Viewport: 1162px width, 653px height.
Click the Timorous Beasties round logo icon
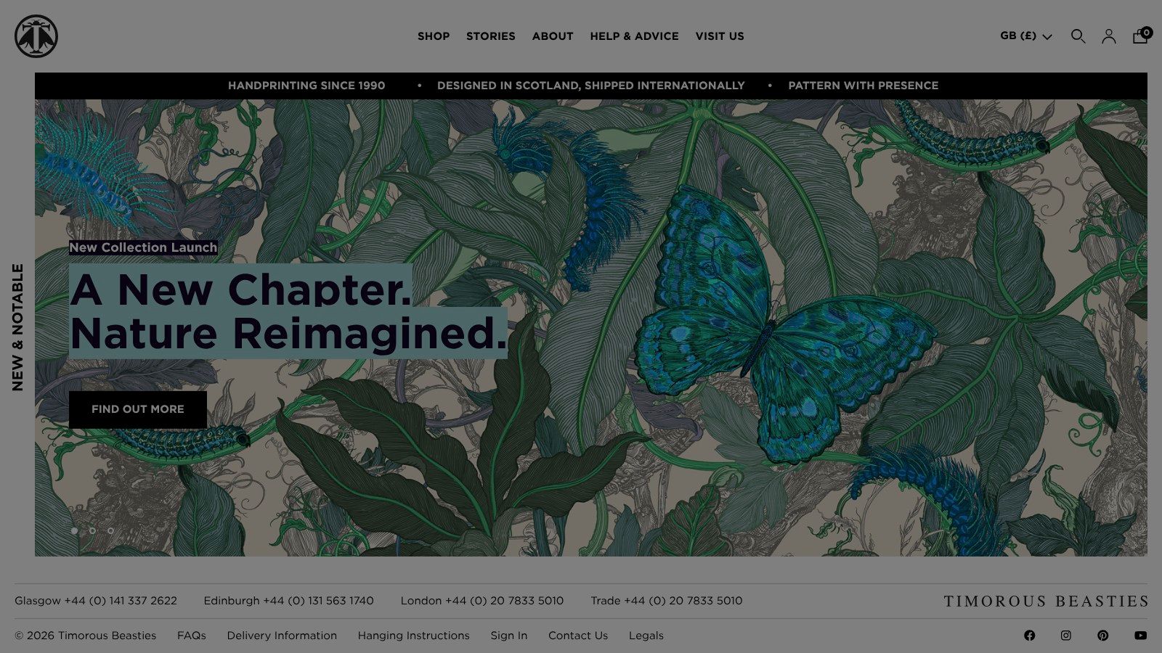click(36, 36)
